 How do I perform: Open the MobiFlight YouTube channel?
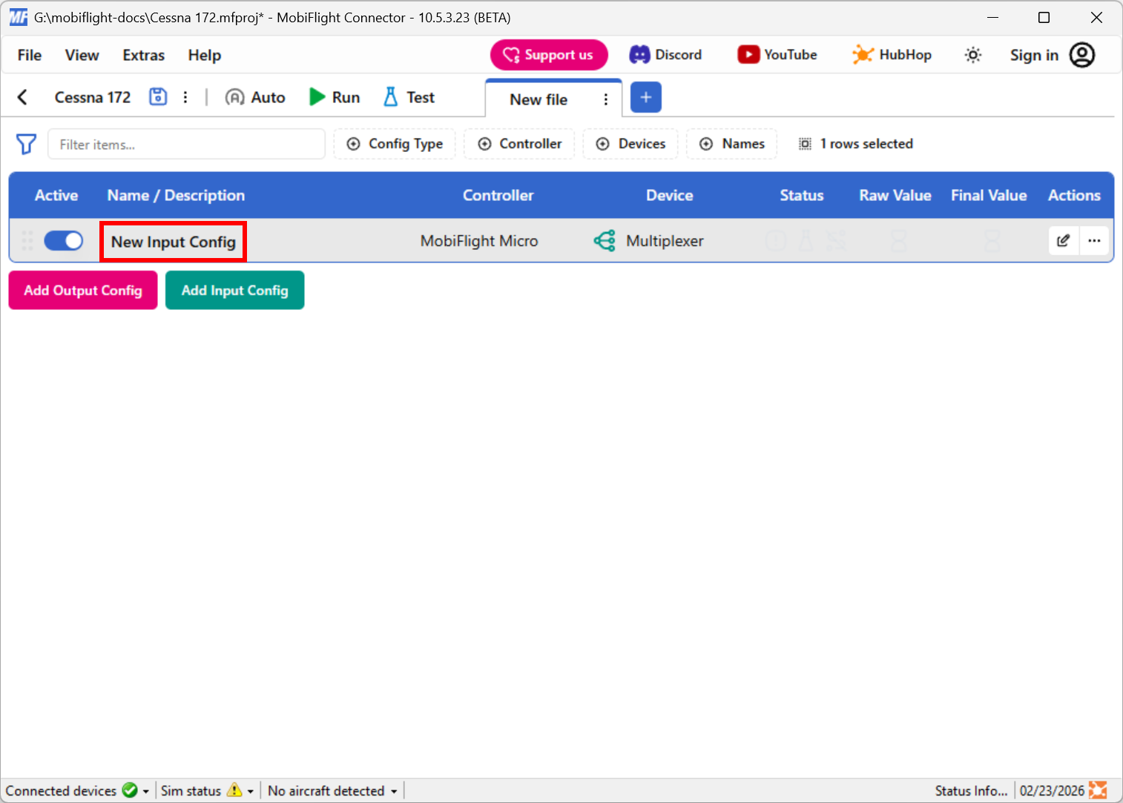[x=776, y=54]
